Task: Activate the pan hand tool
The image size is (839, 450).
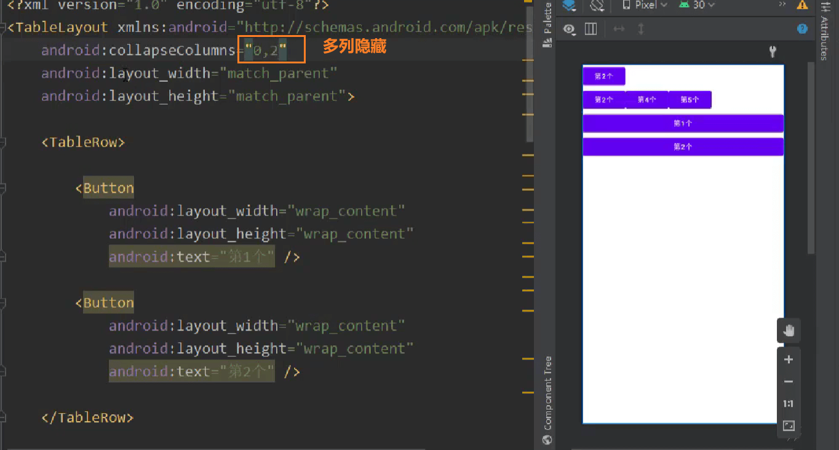Action: (789, 331)
